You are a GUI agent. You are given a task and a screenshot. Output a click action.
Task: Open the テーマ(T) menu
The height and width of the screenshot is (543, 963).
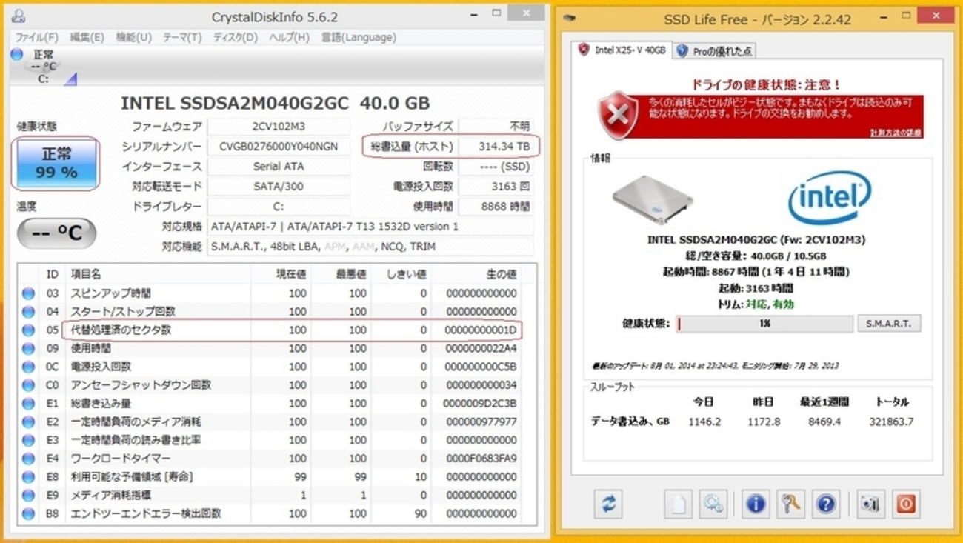pos(182,37)
